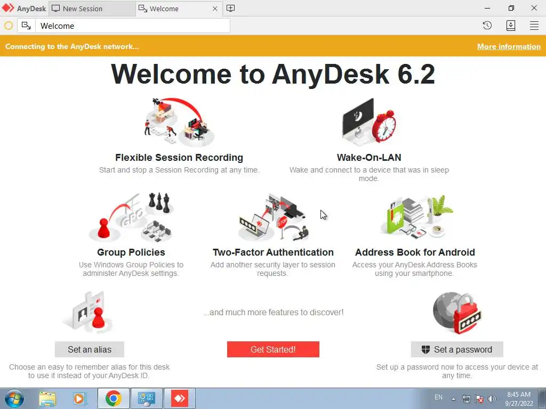Close the Welcome tab
The image size is (546, 409).
[x=215, y=9]
